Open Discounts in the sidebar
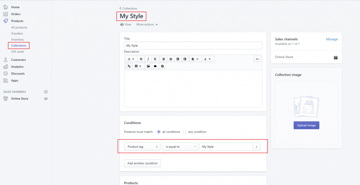 point(18,74)
